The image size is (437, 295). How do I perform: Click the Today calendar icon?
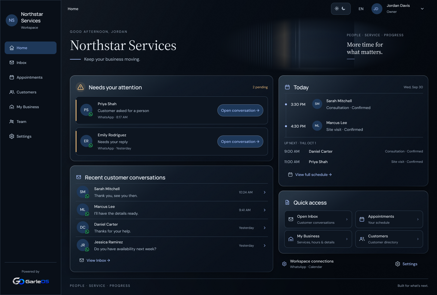(x=287, y=87)
